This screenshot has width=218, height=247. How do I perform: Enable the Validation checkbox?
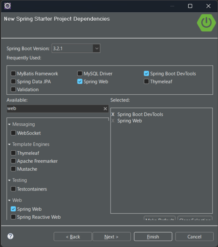point(13,89)
